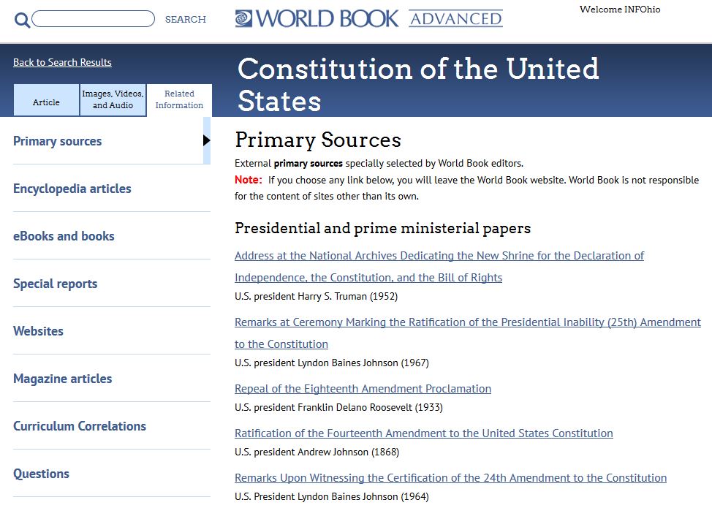Viewport: 712px width, 508px height.
Task: Show the Websites section
Action: 38,331
